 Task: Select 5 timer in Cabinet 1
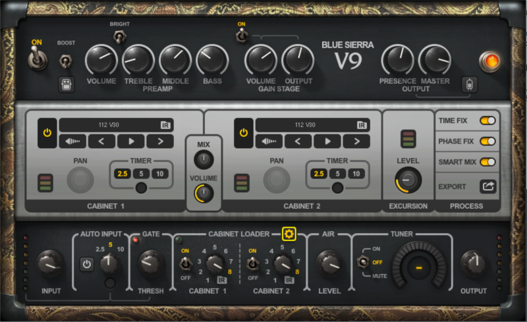click(x=141, y=173)
